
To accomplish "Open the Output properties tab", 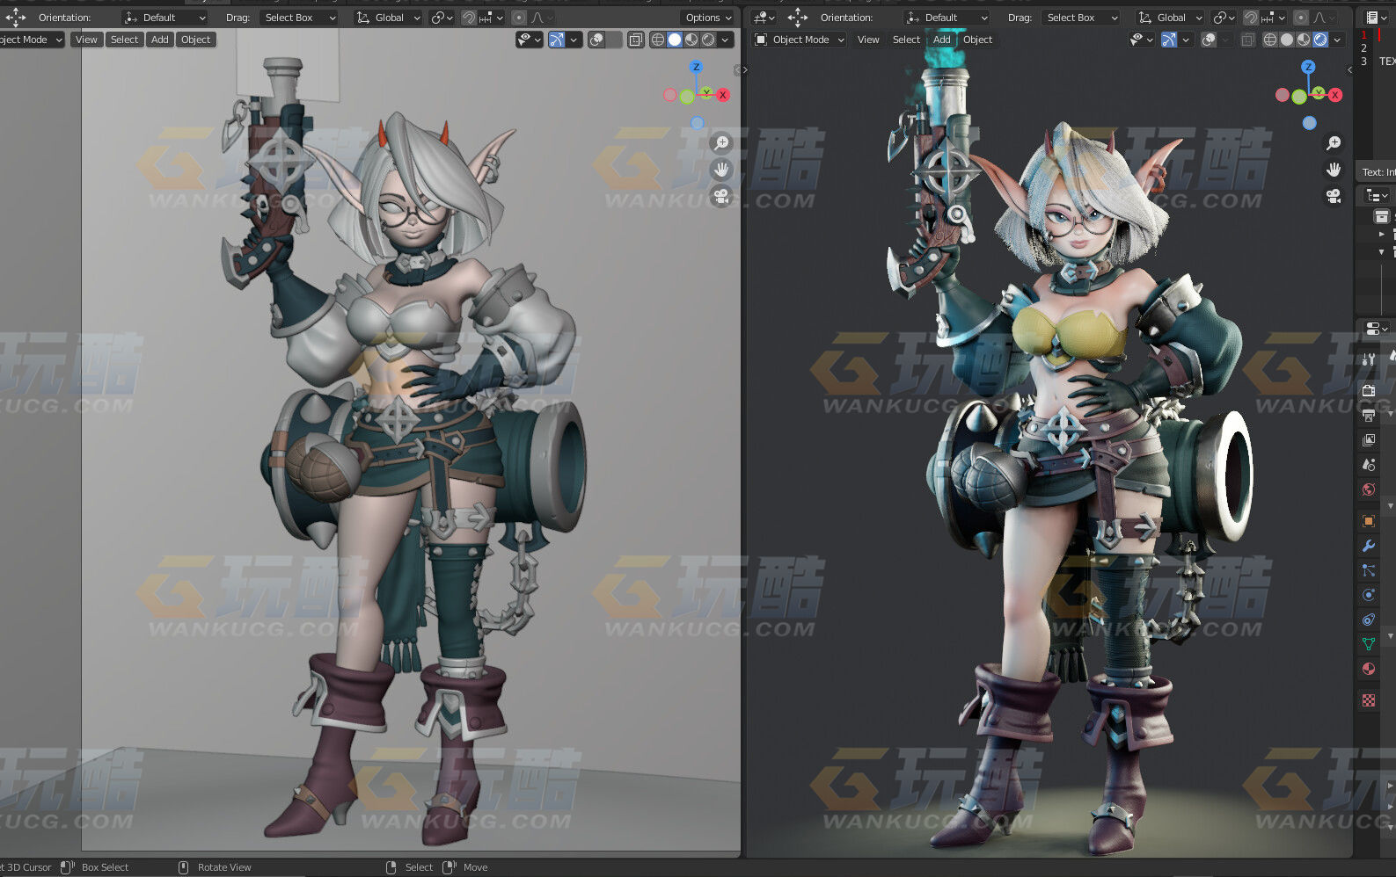I will click(1369, 415).
